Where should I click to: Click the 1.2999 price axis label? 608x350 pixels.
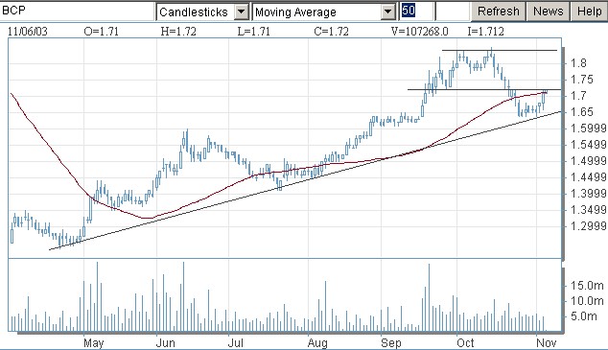[x=588, y=226]
